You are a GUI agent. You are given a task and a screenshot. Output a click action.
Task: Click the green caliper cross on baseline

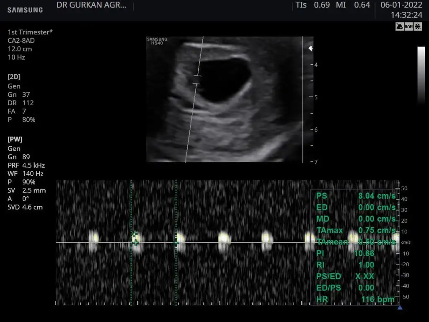pos(135,242)
